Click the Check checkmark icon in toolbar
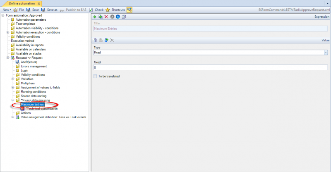This screenshot has width=331, height=172. 91,10
